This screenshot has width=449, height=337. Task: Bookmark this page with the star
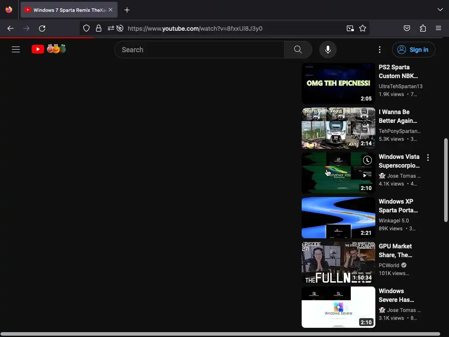pos(363,29)
